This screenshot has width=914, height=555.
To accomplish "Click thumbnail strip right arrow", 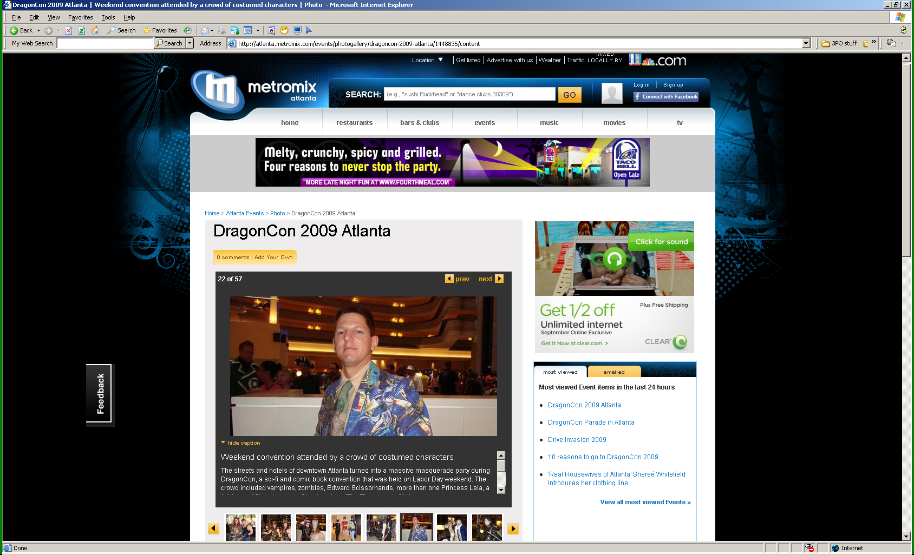I will pyautogui.click(x=513, y=528).
